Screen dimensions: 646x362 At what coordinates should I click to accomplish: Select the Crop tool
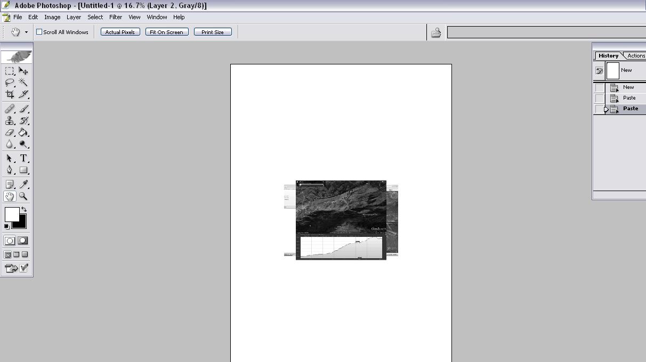coord(10,94)
